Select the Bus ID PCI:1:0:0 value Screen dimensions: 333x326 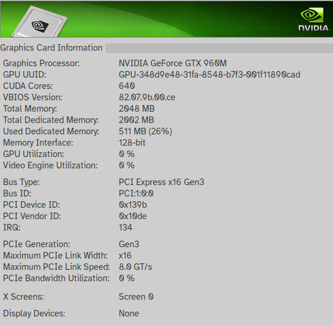[x=136, y=193]
